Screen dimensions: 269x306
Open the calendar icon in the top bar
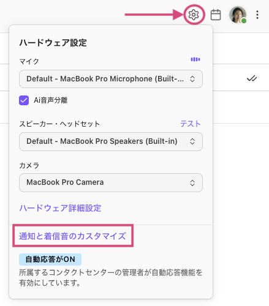216,15
